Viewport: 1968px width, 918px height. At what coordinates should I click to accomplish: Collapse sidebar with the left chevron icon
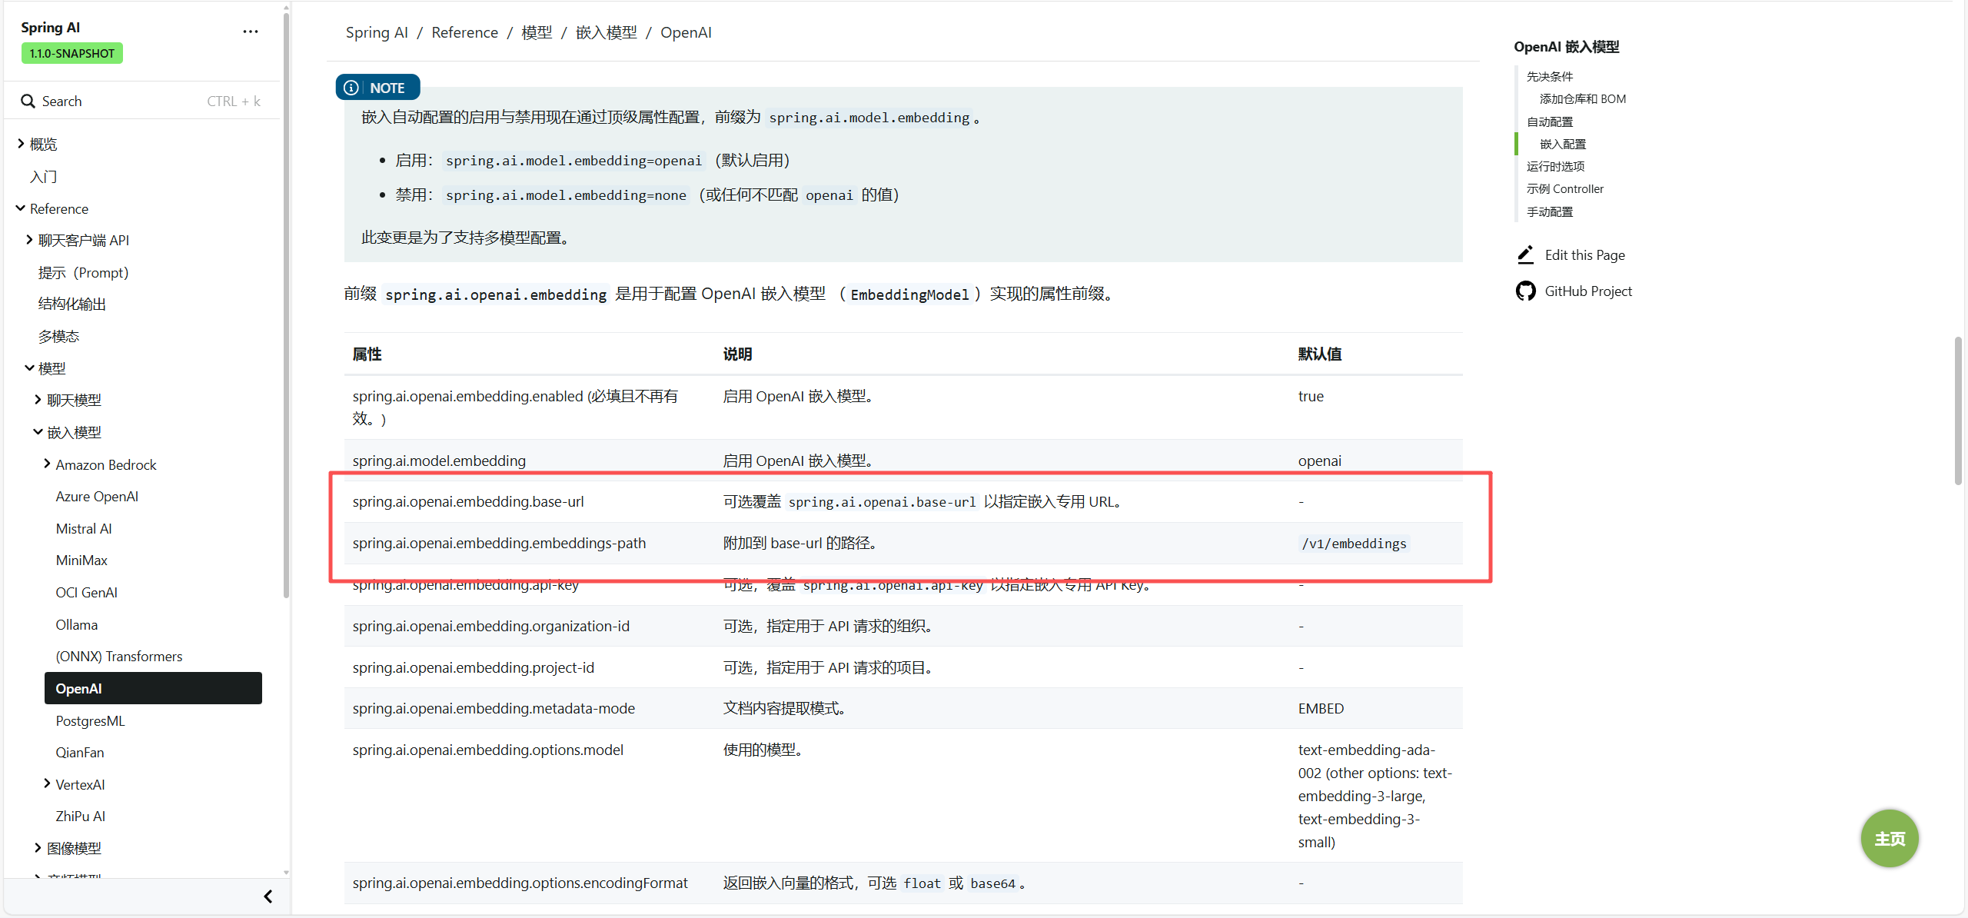pyautogui.click(x=268, y=896)
